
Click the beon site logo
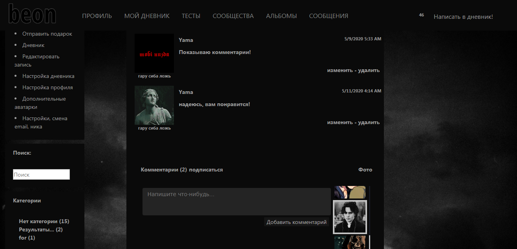point(32,14)
